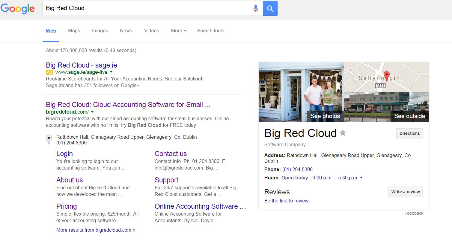The width and height of the screenshot is (452, 241).
Task: Click More results from bigredcloud.com
Action: point(96,230)
